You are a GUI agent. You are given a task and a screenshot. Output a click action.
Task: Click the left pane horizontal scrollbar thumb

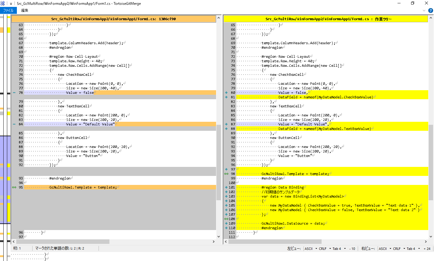coord(63,241)
